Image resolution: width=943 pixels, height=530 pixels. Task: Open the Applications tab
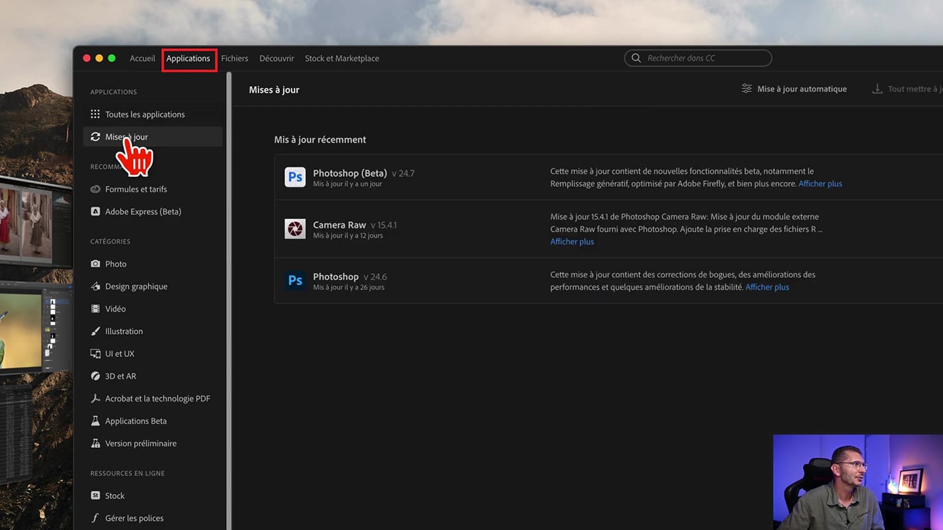[x=188, y=58]
